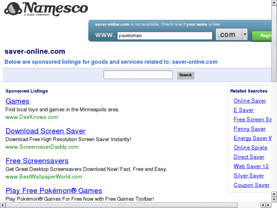This screenshot has height=208, width=277.
Task: Click the Related Searches heading
Action: click(249, 91)
